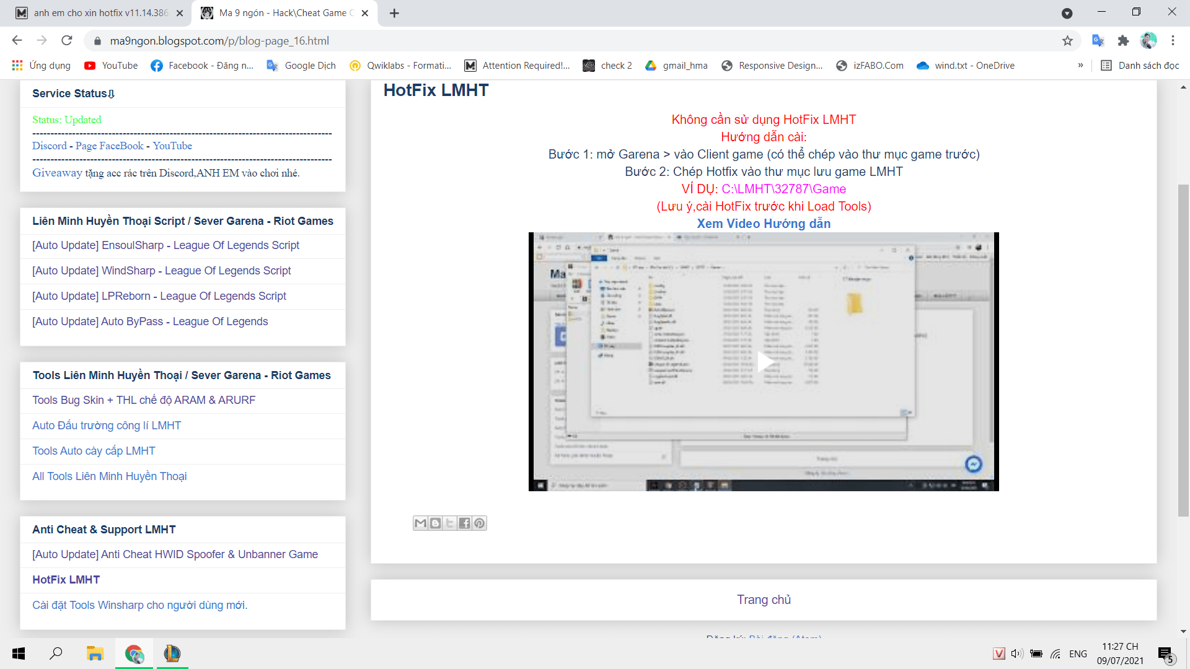Viewport: 1190px width, 669px height.
Task: Share post to Pinterest icon
Action: 480,523
